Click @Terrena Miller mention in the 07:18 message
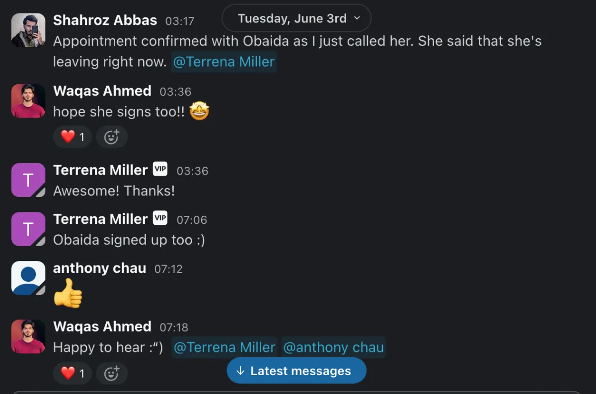This screenshot has height=394, width=596. [x=224, y=347]
